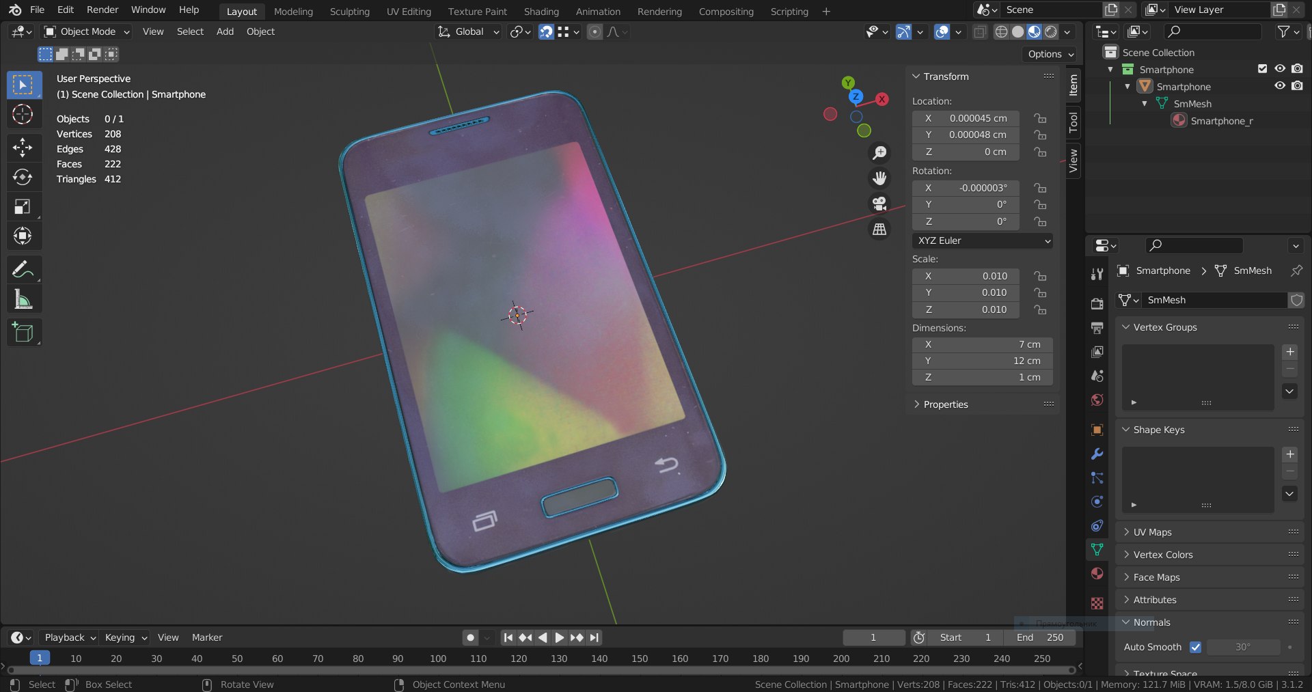1312x692 pixels.
Task: Select the Rotate tool
Action: pos(23,177)
